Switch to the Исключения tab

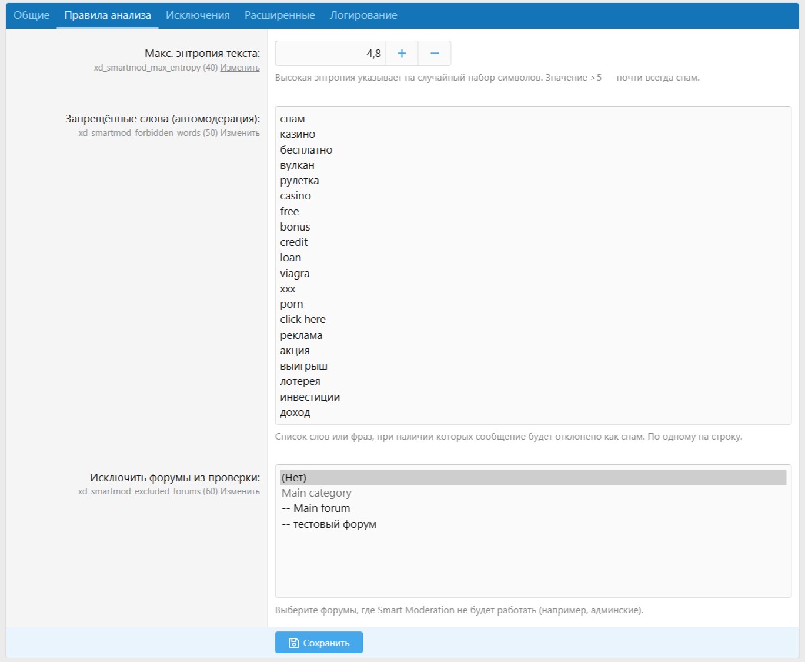198,15
